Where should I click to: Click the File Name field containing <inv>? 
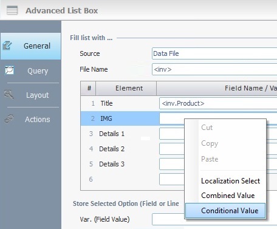214,69
